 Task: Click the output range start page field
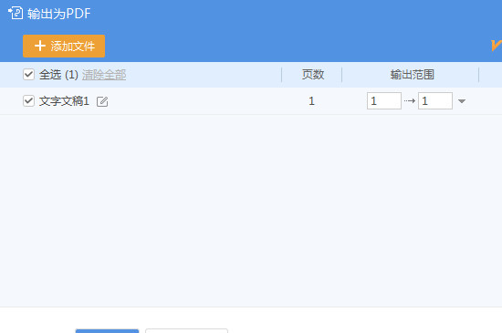tap(384, 100)
